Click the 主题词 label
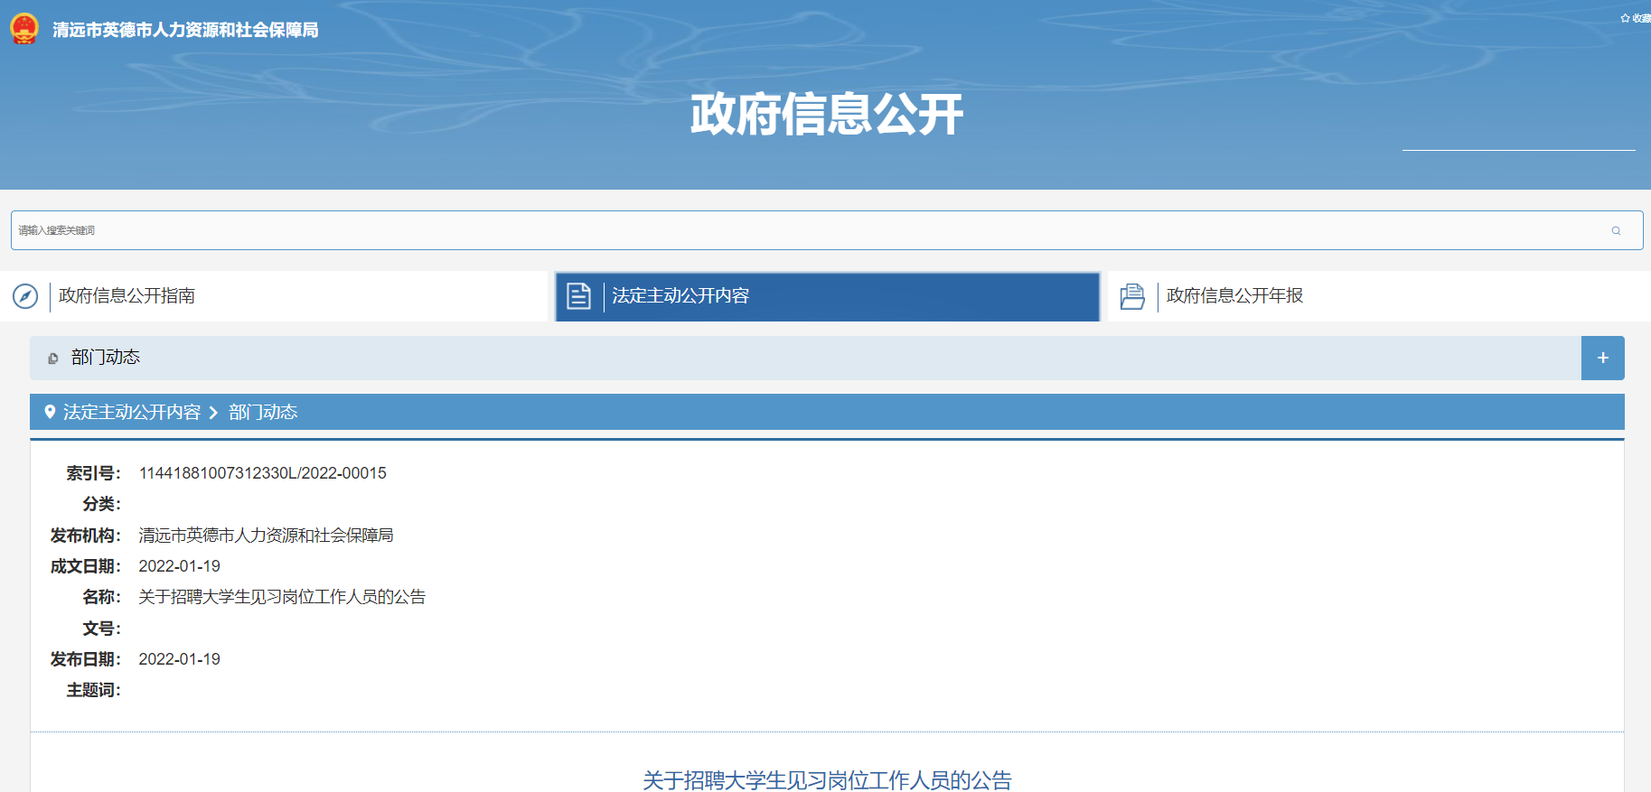 pos(93,690)
